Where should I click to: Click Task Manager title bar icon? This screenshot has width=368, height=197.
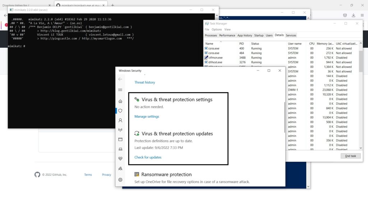click(207, 23)
